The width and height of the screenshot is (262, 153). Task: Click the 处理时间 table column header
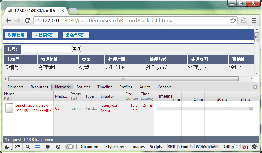coord(125,59)
